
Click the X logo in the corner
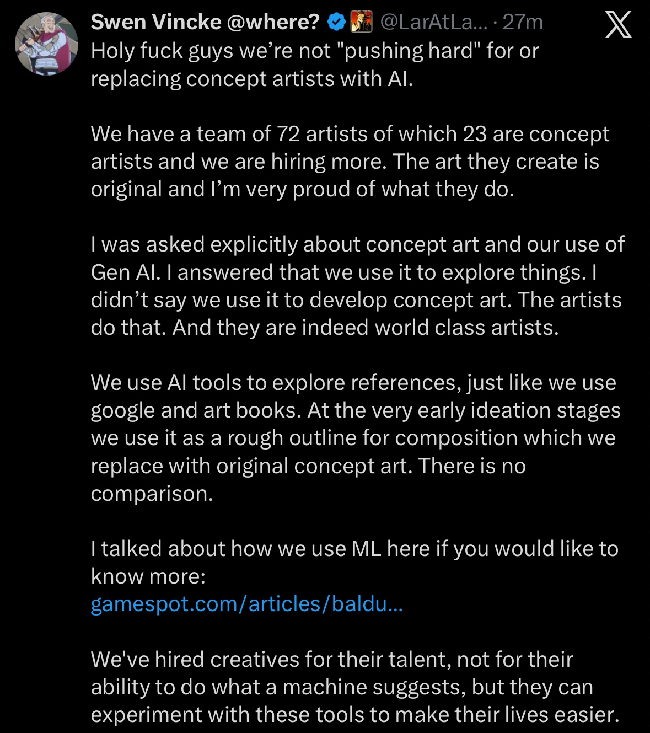tap(618, 25)
